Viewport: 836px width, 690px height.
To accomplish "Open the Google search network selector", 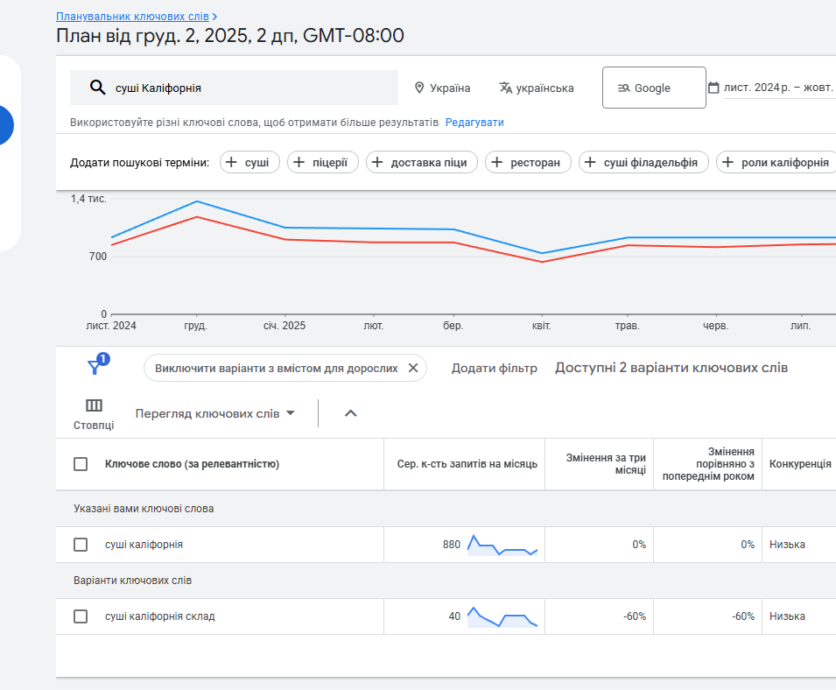I will pos(653,88).
